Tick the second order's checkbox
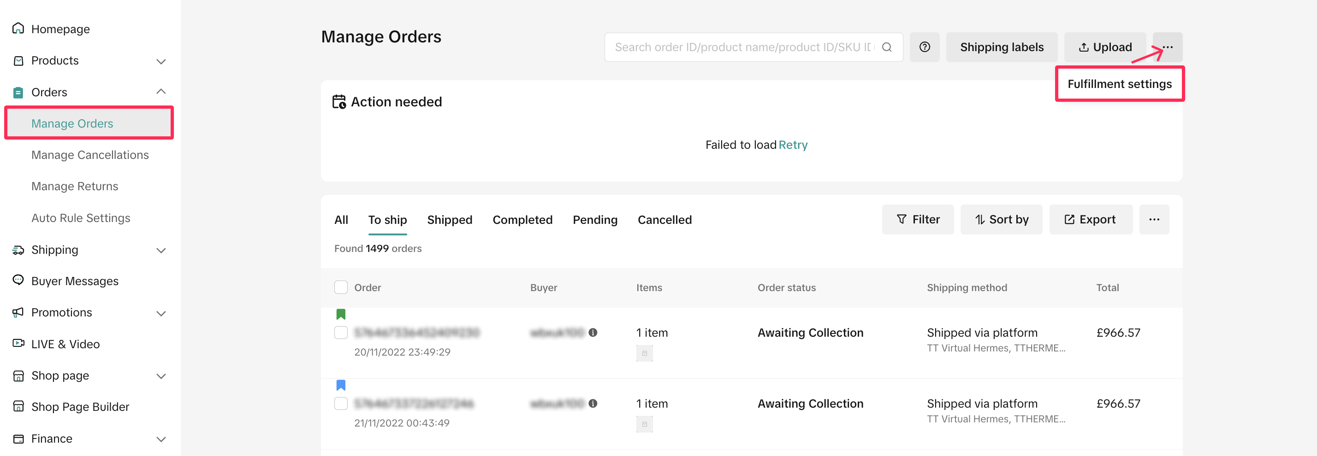1317x456 pixels. pyautogui.click(x=341, y=403)
